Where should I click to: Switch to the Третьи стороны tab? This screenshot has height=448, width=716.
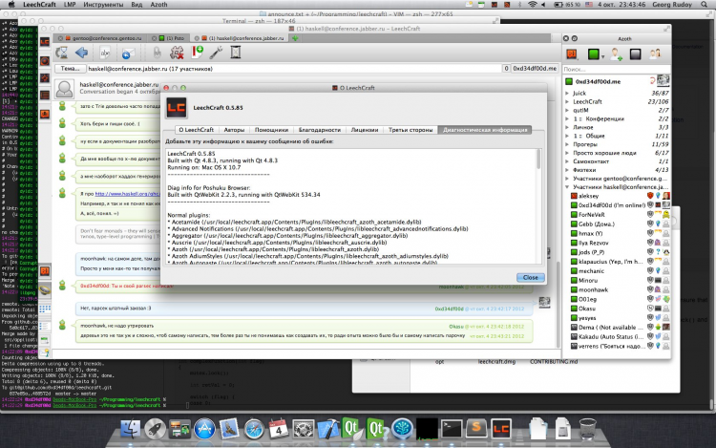(411, 130)
